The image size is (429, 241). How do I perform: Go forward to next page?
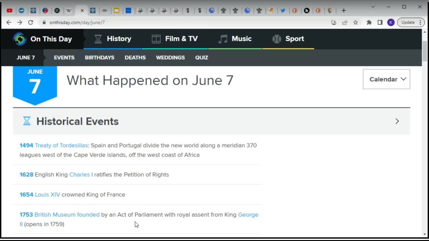(19, 22)
